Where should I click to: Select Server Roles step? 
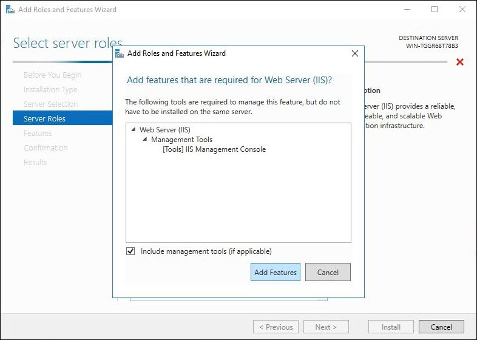(x=63, y=118)
